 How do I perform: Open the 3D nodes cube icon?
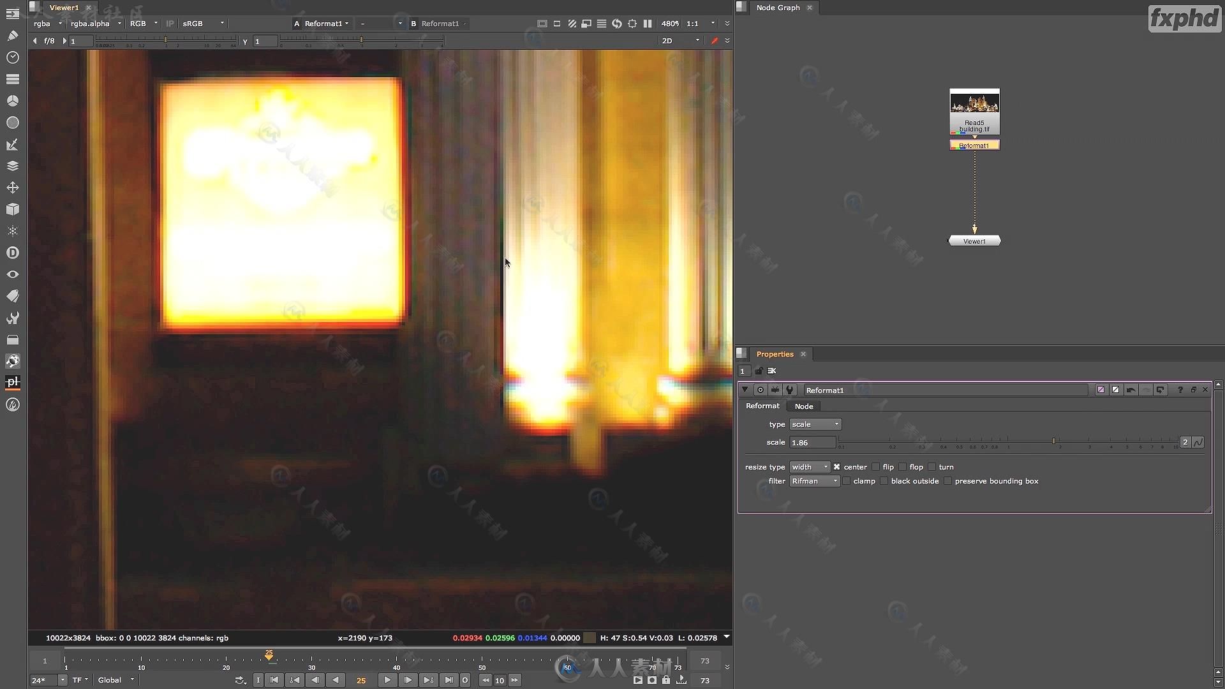pyautogui.click(x=12, y=209)
